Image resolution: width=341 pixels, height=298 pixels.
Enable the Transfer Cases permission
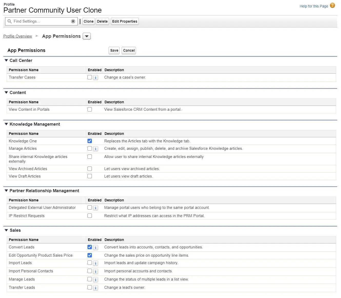pos(90,77)
